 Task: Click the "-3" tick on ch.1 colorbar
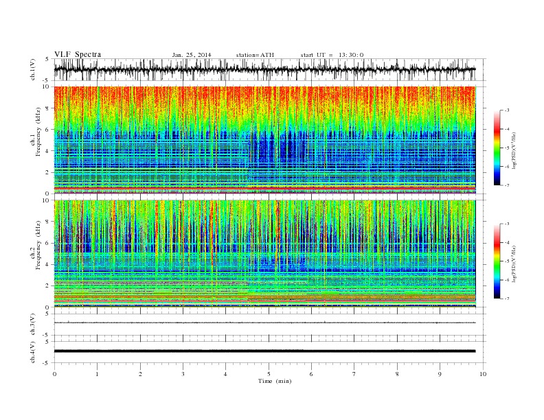(x=507, y=110)
